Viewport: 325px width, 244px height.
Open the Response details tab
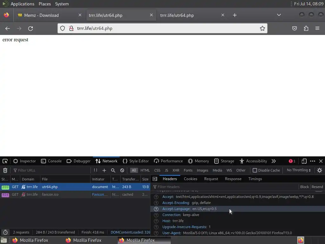(233, 179)
